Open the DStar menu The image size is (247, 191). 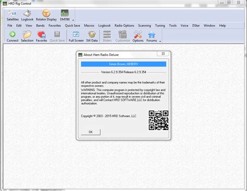tap(196, 26)
